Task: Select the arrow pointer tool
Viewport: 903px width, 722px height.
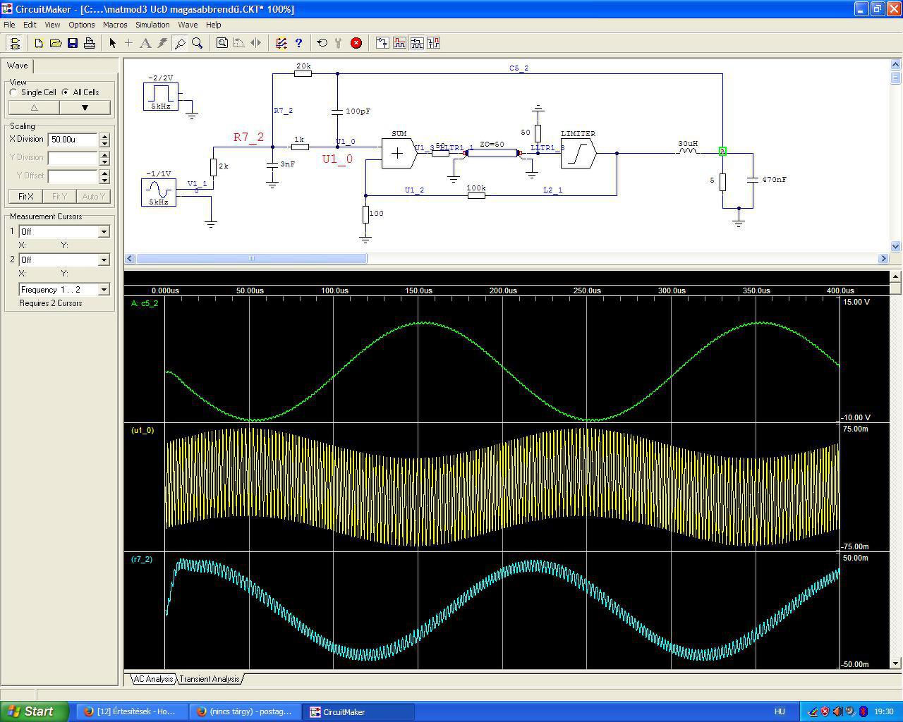Action: pos(112,43)
